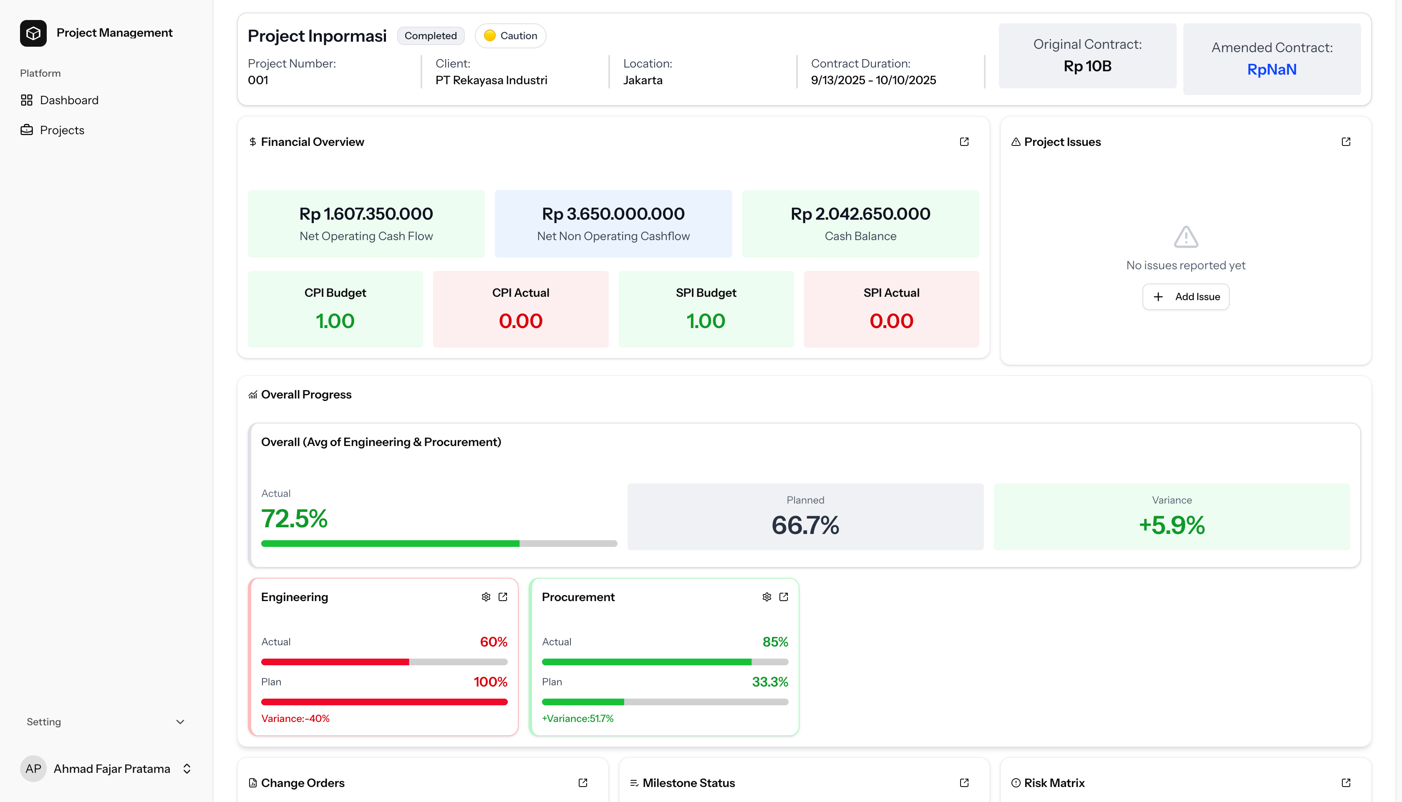Open Engineering progress external link
This screenshot has height=802, width=1402.
tap(502, 596)
